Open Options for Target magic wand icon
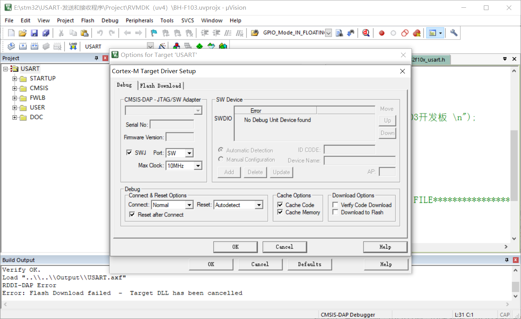 point(163,46)
